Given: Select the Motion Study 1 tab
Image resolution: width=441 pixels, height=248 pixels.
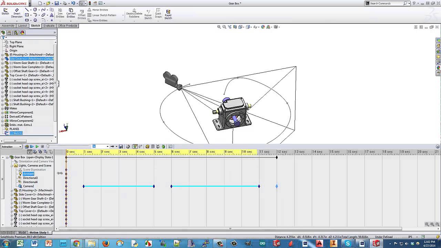Looking at the screenshot, I should (x=39, y=233).
